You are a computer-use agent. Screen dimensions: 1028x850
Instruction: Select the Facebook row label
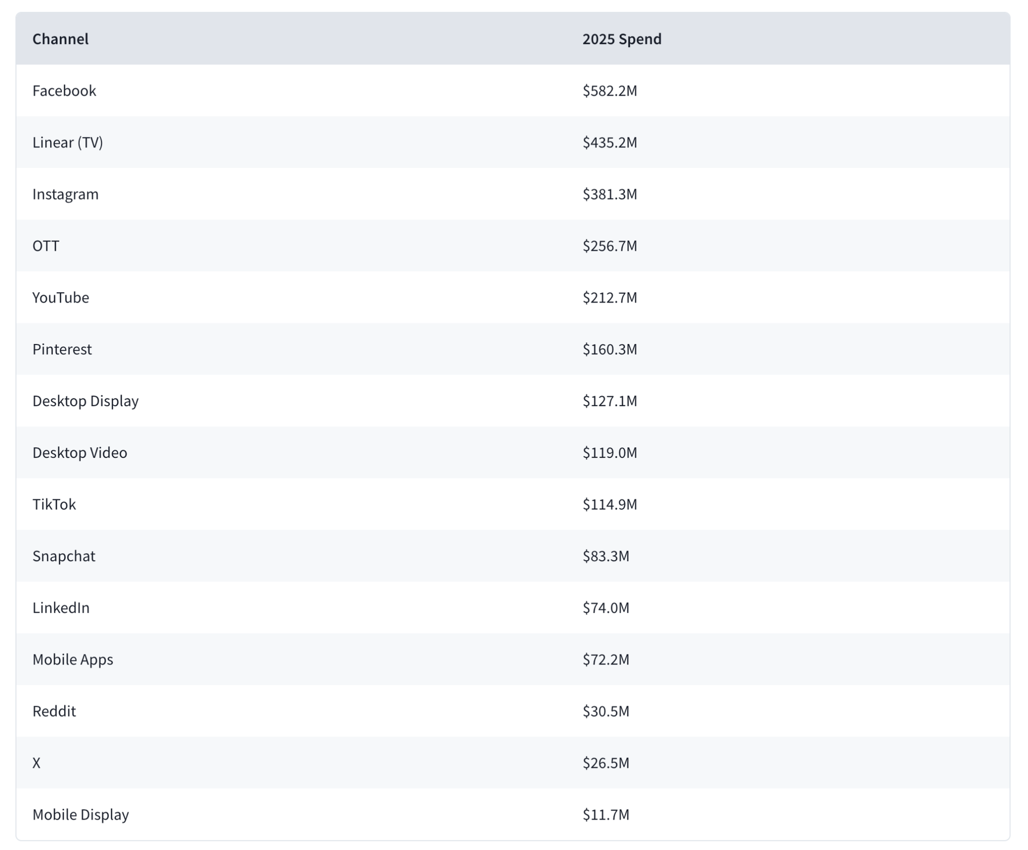tap(64, 90)
